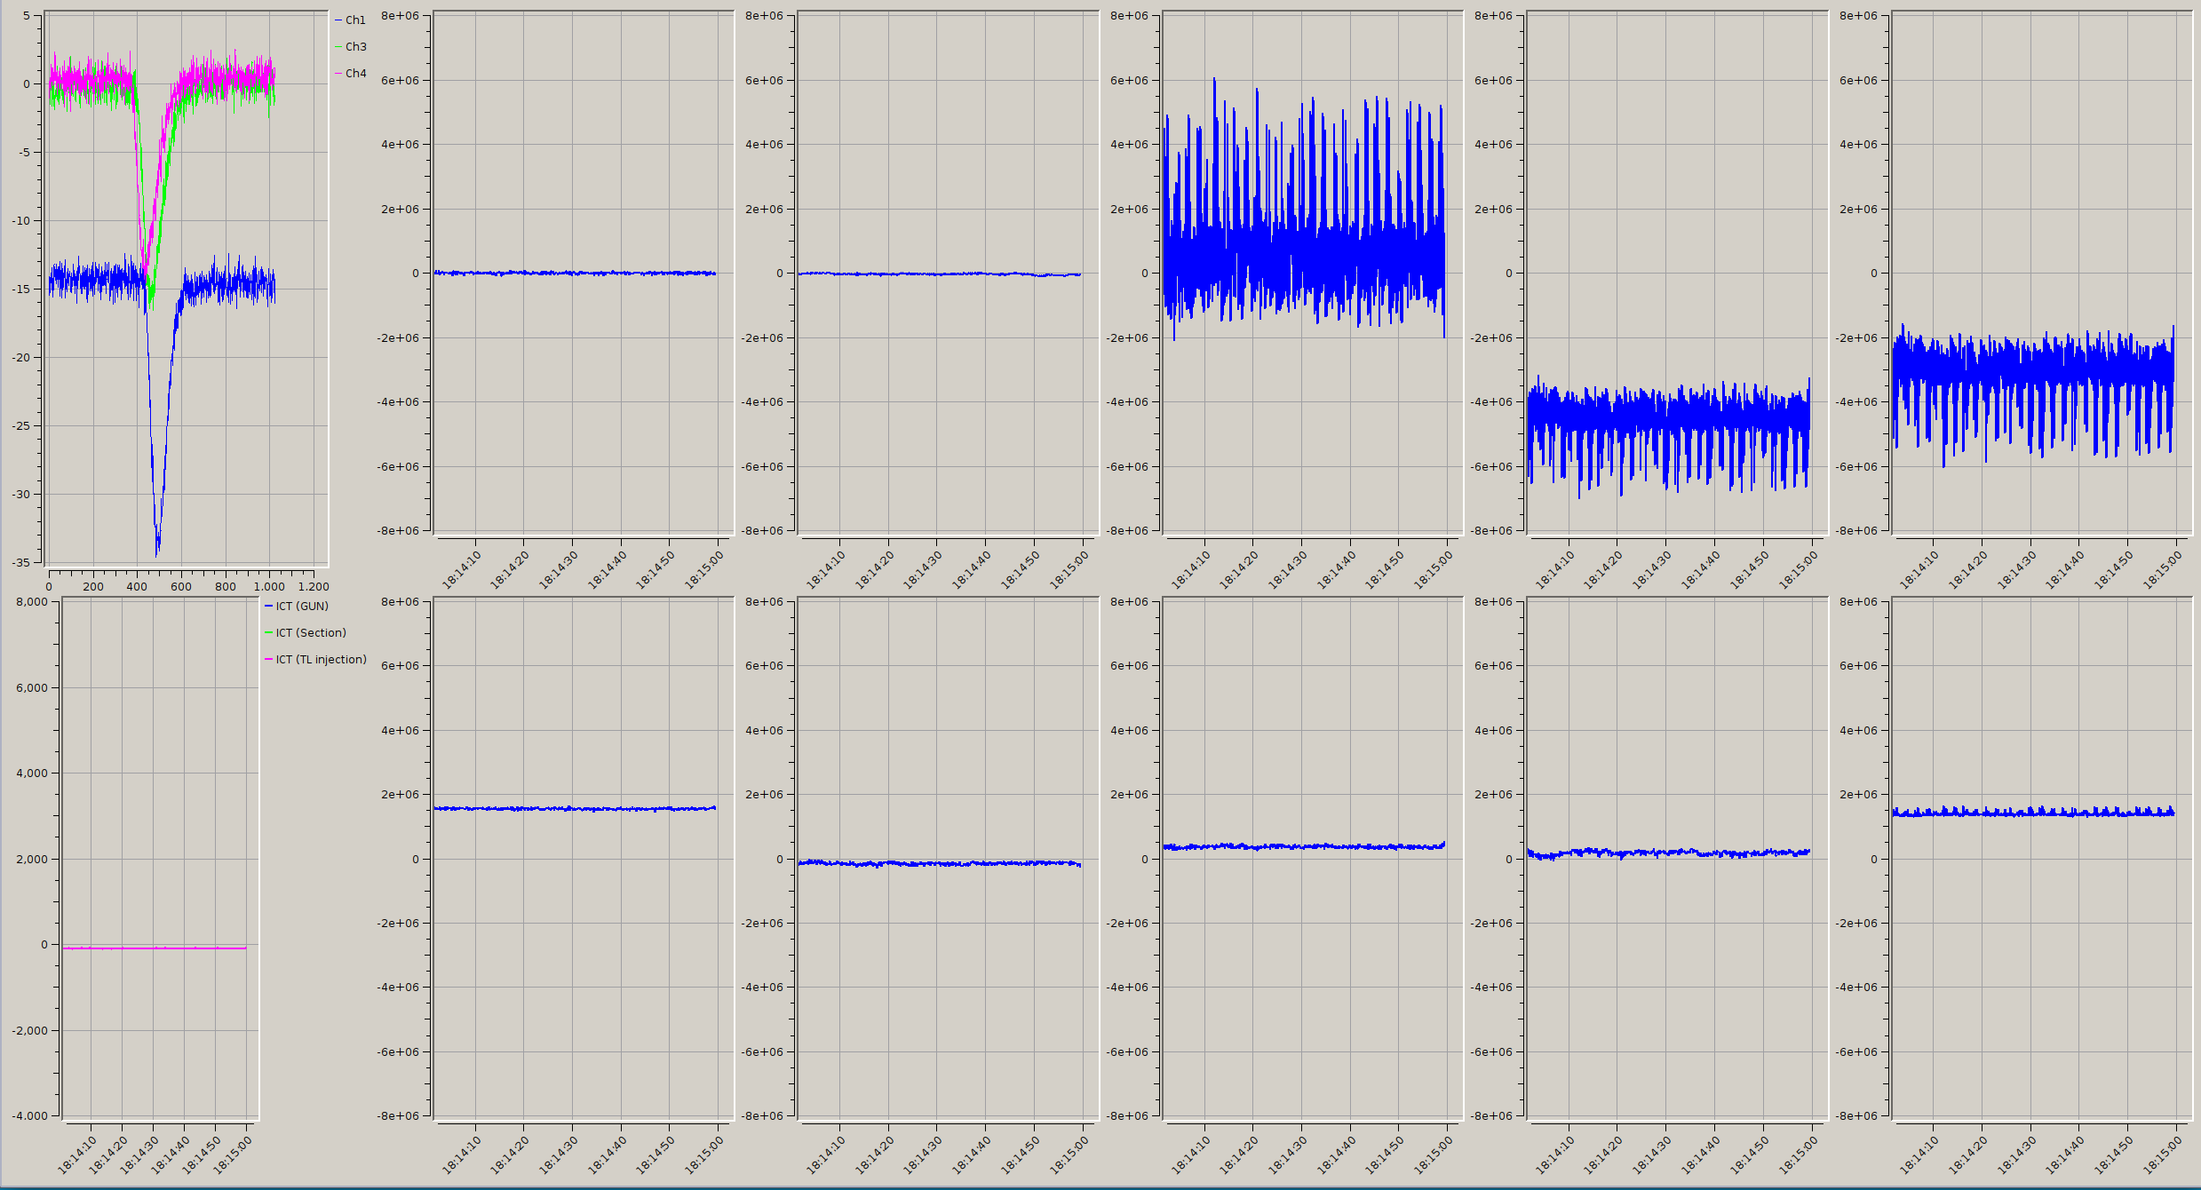Screen dimensions: 2201x1190
Task: Click the magenta swatch beside Ch4
Action: click(x=338, y=74)
